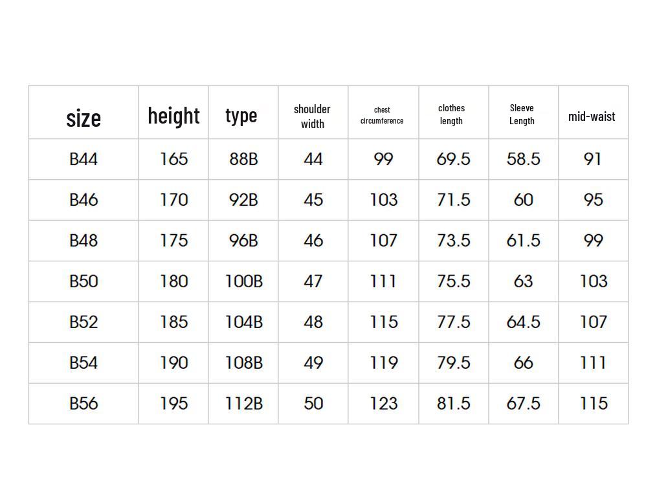Select the shoulder width value 48
The image size is (657, 493).
313,322
